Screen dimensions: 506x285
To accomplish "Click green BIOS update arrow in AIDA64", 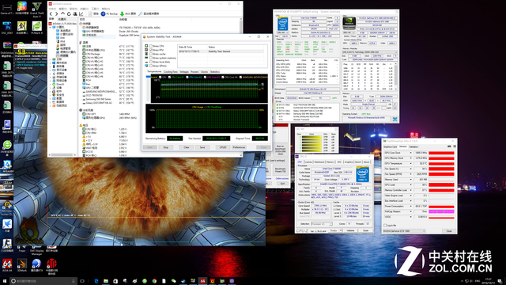I will (x=122, y=14).
